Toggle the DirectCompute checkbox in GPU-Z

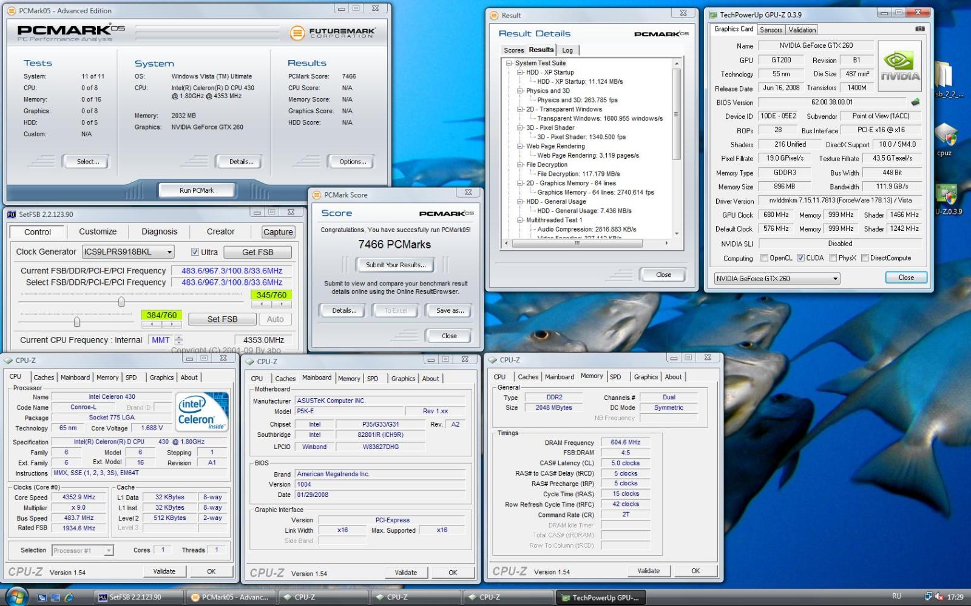click(865, 258)
